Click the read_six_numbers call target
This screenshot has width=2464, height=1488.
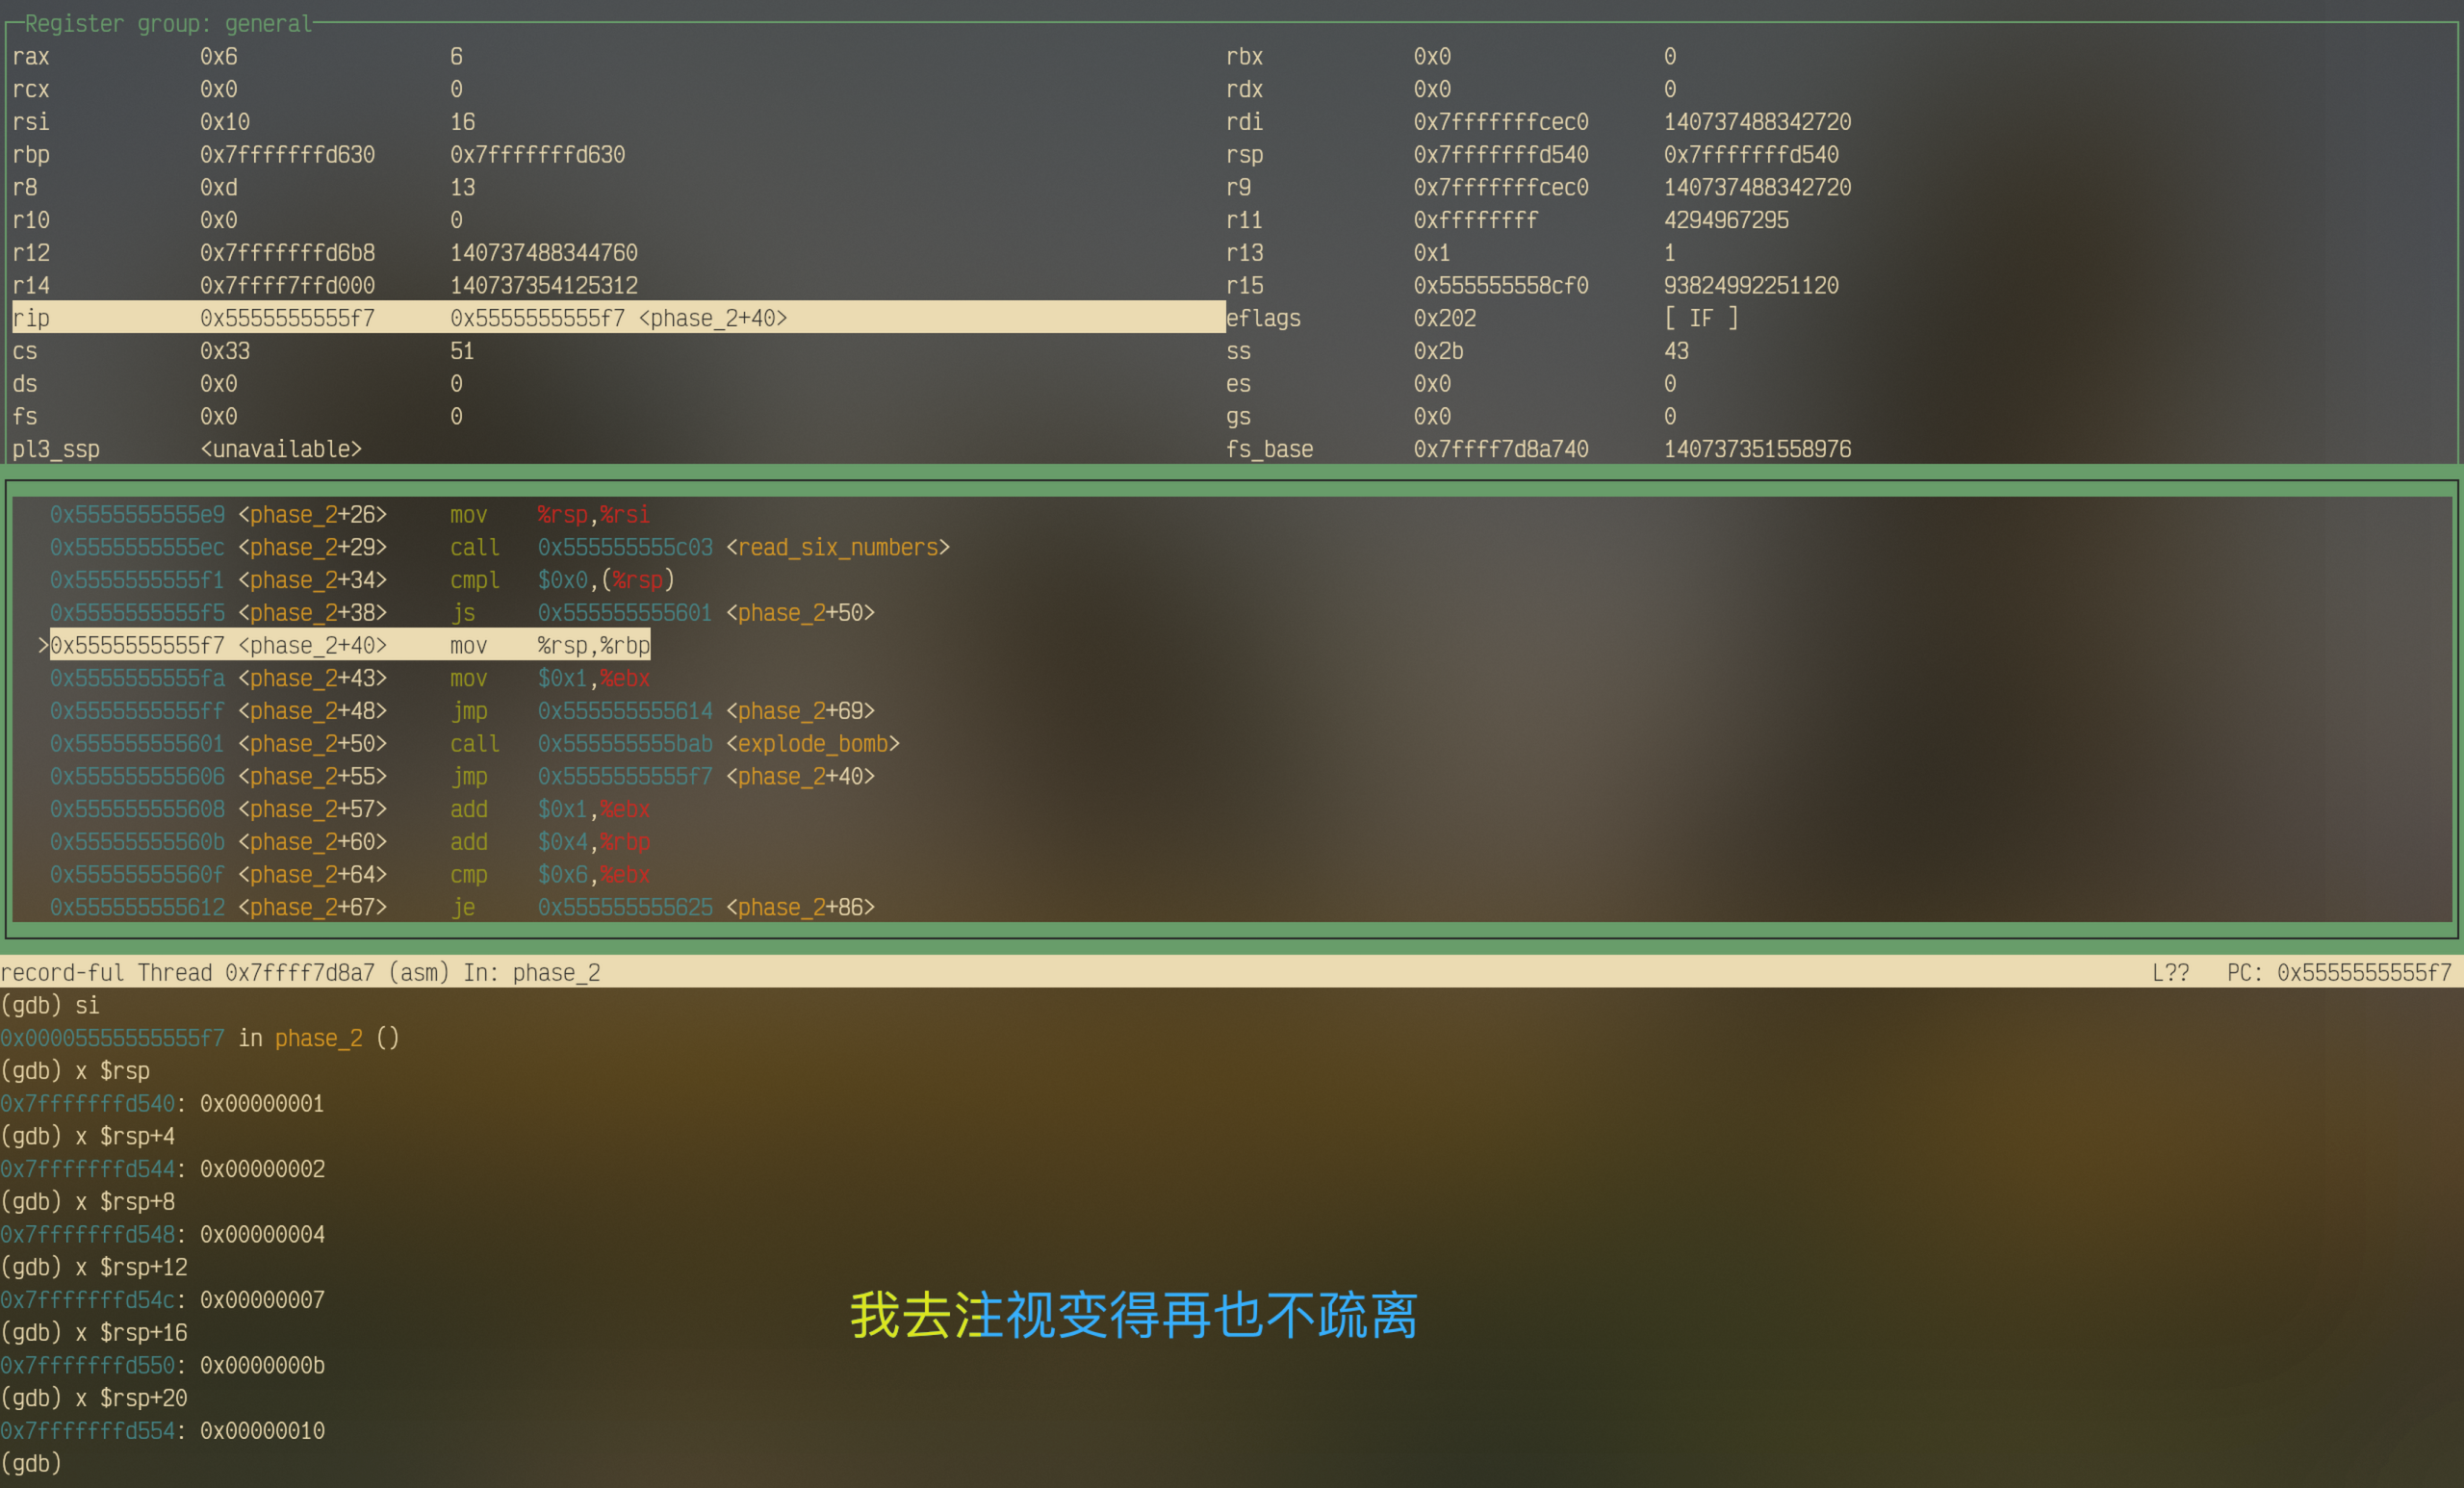(837, 548)
